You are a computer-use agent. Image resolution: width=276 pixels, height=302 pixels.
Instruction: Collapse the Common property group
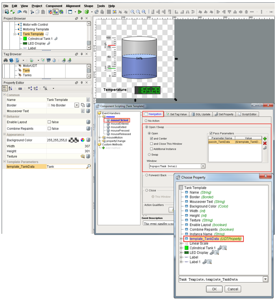[x=4, y=95]
